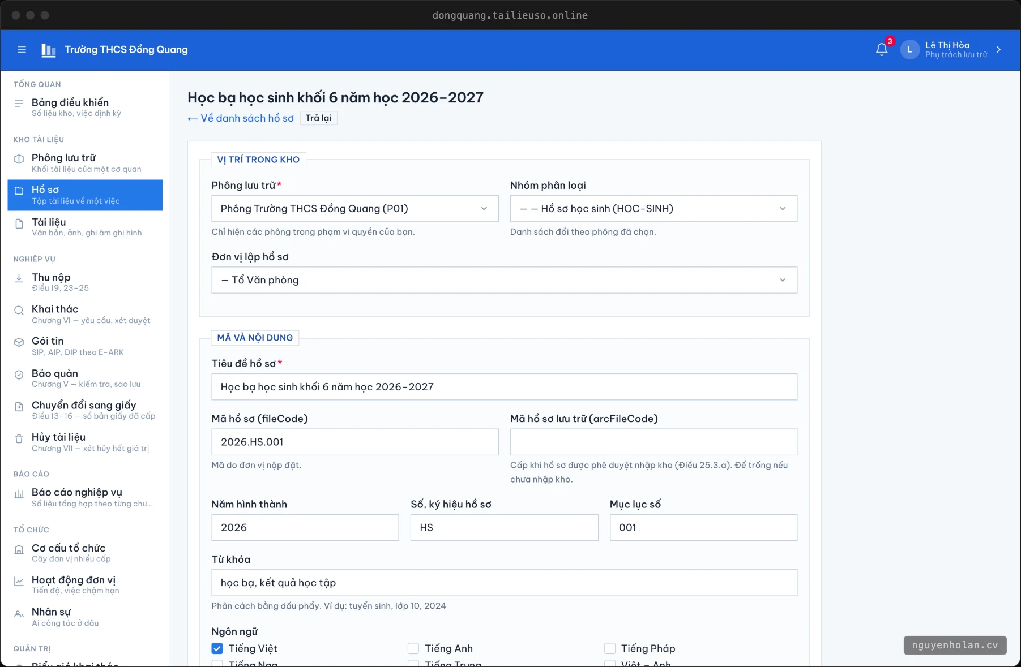
Task: Check the Tiếng Pháp language checkbox
Action: pos(610,648)
